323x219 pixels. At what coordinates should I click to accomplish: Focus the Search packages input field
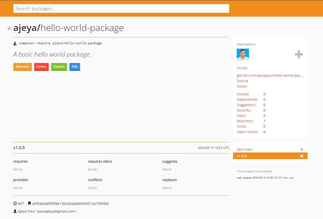coord(121,8)
